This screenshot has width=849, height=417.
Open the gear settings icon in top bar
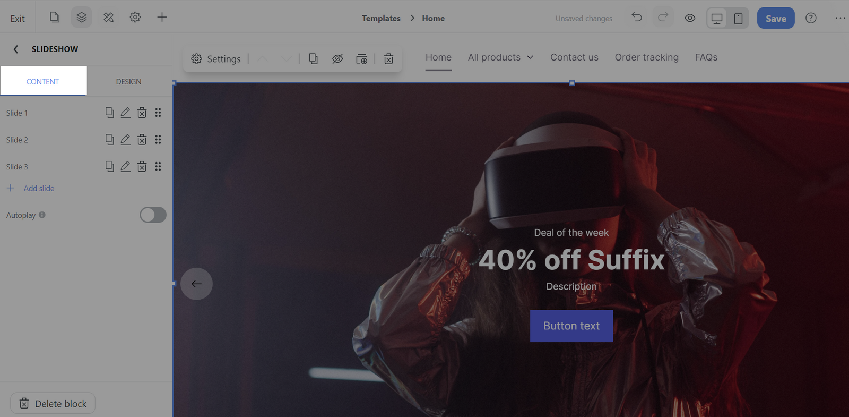pyautogui.click(x=135, y=18)
